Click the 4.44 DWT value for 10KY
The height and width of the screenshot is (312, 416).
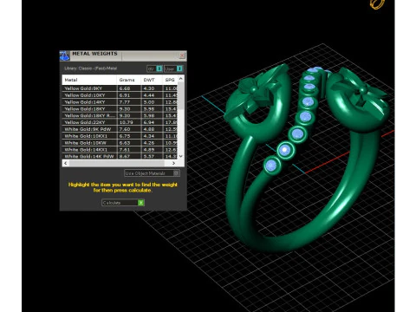point(149,95)
